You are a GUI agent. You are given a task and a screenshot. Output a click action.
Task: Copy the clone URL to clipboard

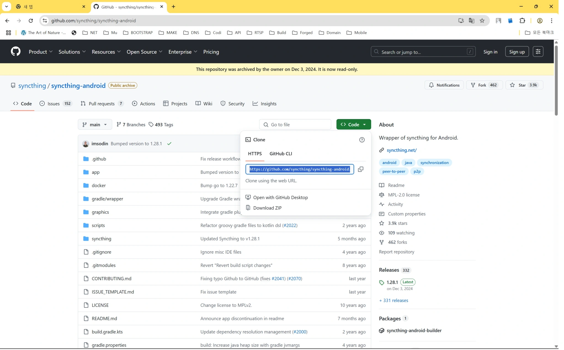(360, 169)
